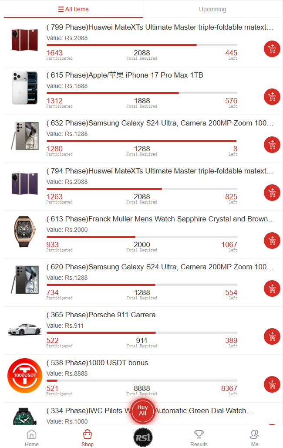Screen dimensions: 283x448
Task: Open the Home icon in bottom navigation
Action: (x=31, y=438)
